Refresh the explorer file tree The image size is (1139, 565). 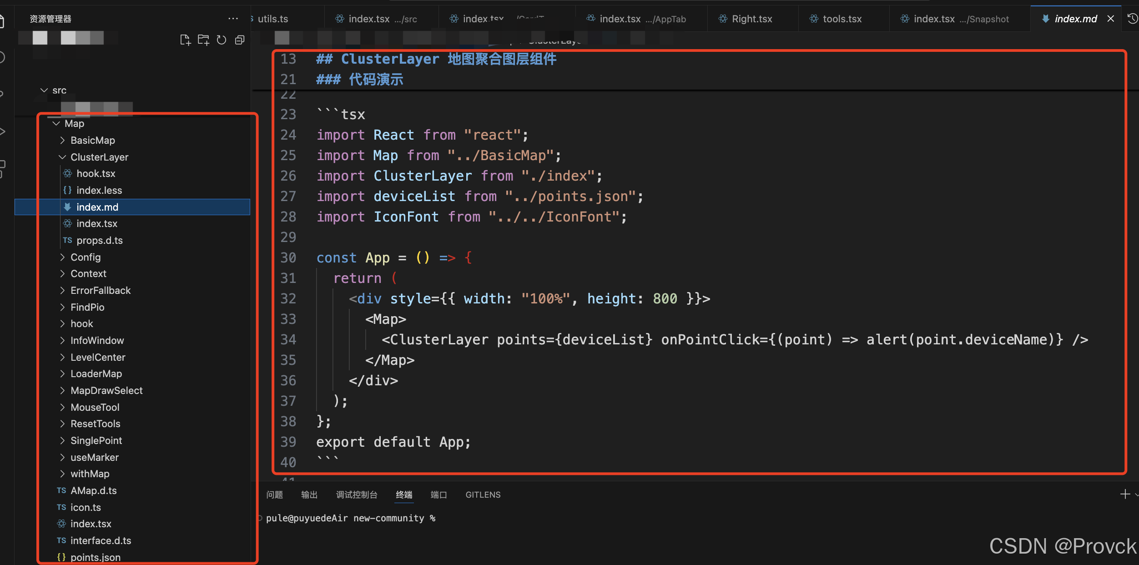(x=222, y=40)
